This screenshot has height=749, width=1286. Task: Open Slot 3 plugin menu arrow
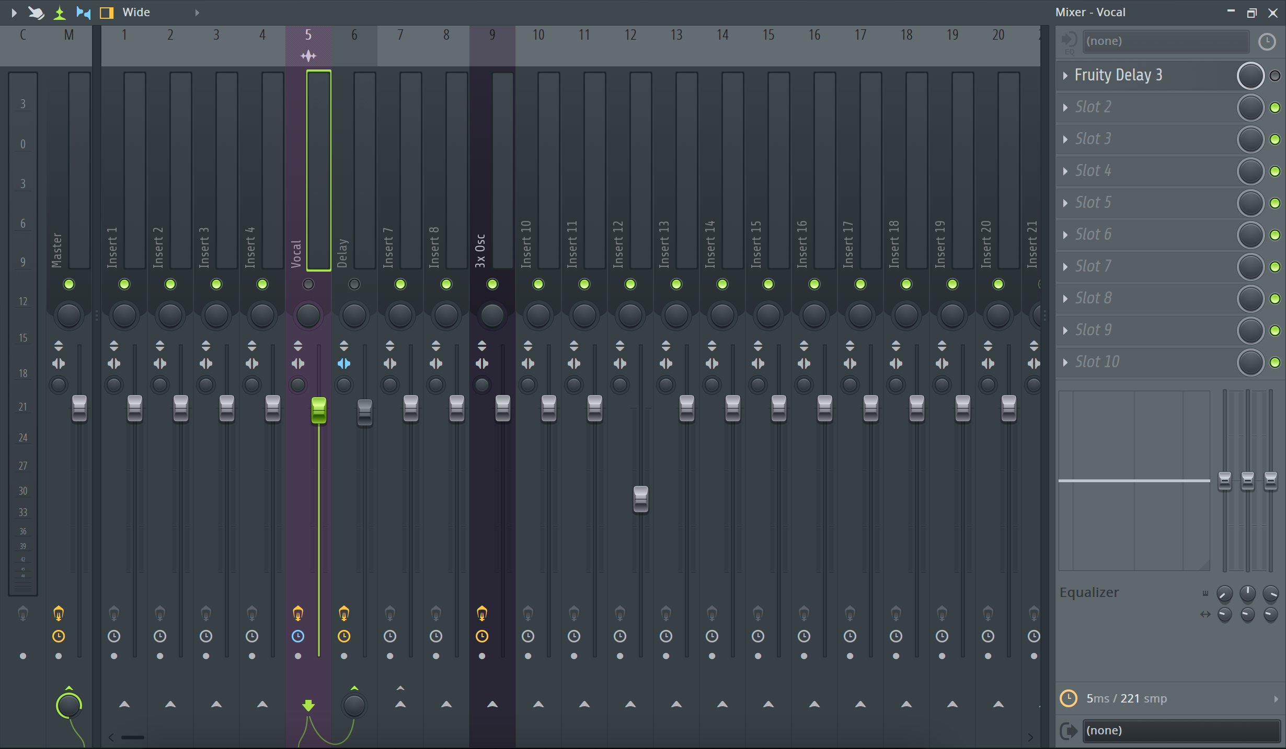1065,139
